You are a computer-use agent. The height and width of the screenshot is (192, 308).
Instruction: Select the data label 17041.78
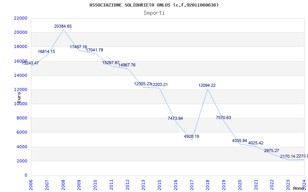point(95,50)
